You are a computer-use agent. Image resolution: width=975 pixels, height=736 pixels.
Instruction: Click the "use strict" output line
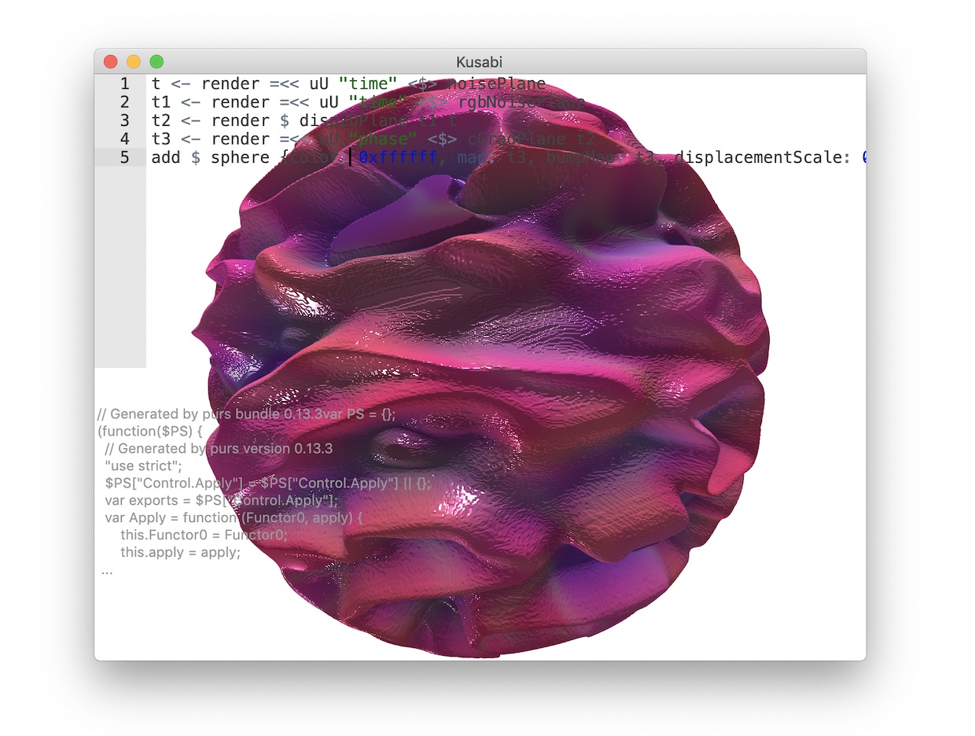[148, 466]
